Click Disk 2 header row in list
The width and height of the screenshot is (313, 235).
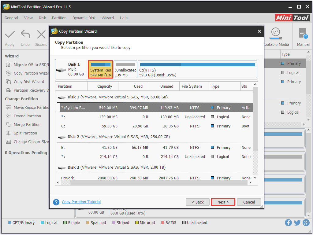(155, 137)
